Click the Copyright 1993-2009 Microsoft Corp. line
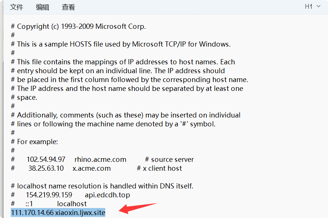328x218 pixels. point(79,27)
